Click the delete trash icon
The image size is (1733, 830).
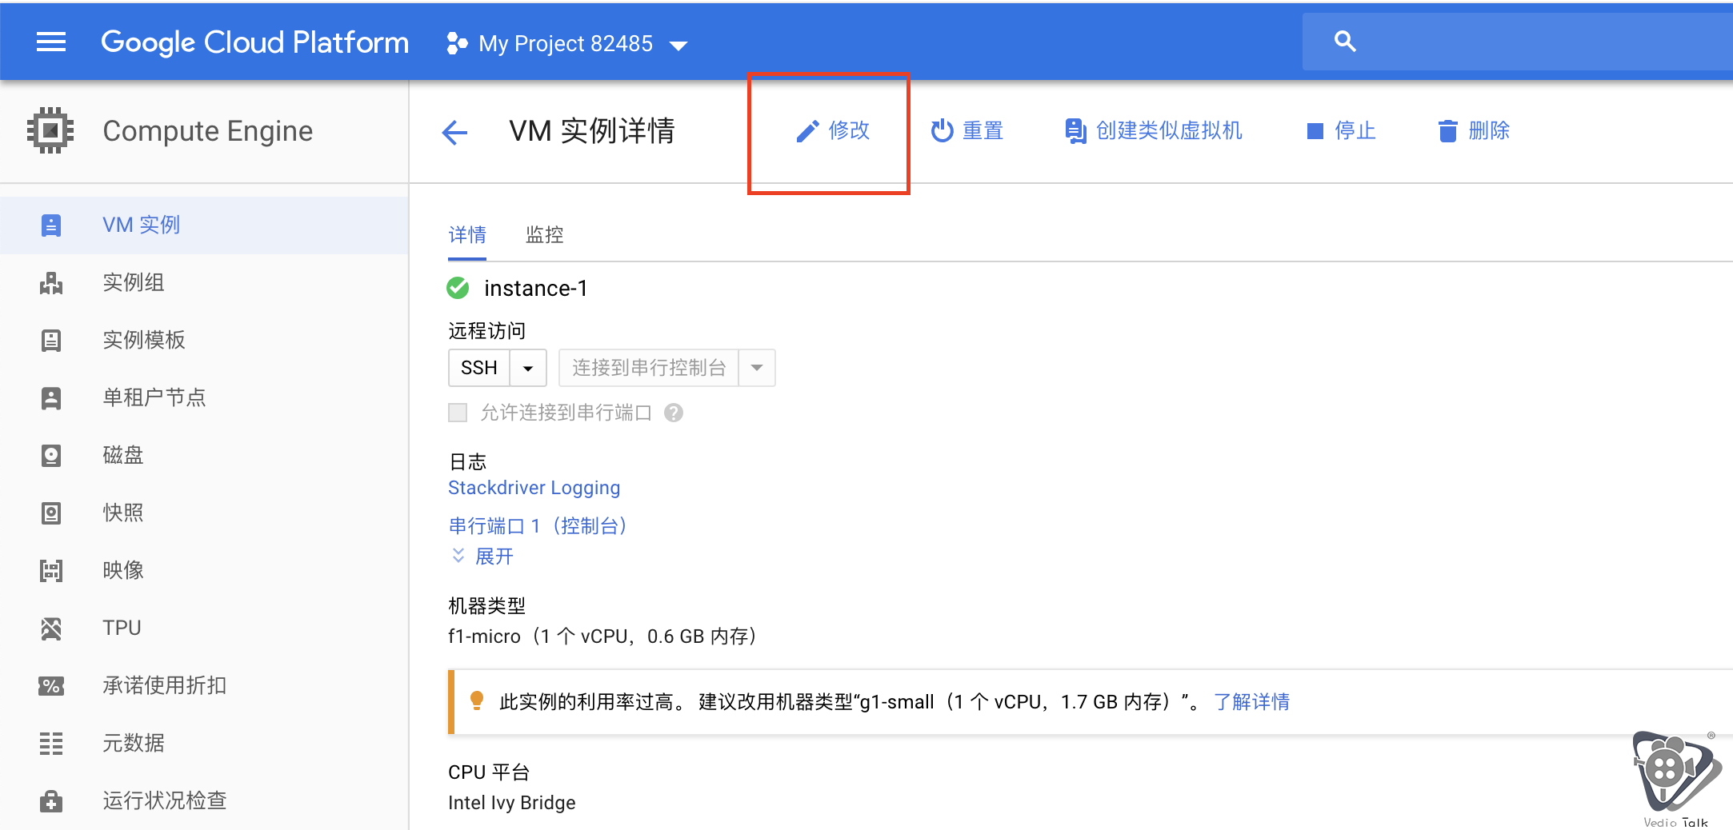coord(1447,131)
